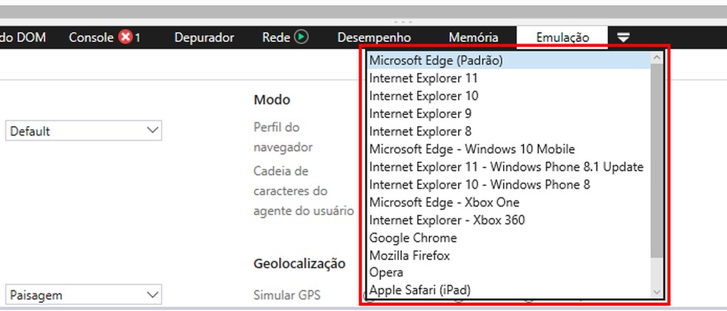Screen dimensions: 727x311
Task: Pick Google Chrome from the browser list
Action: click(x=413, y=237)
